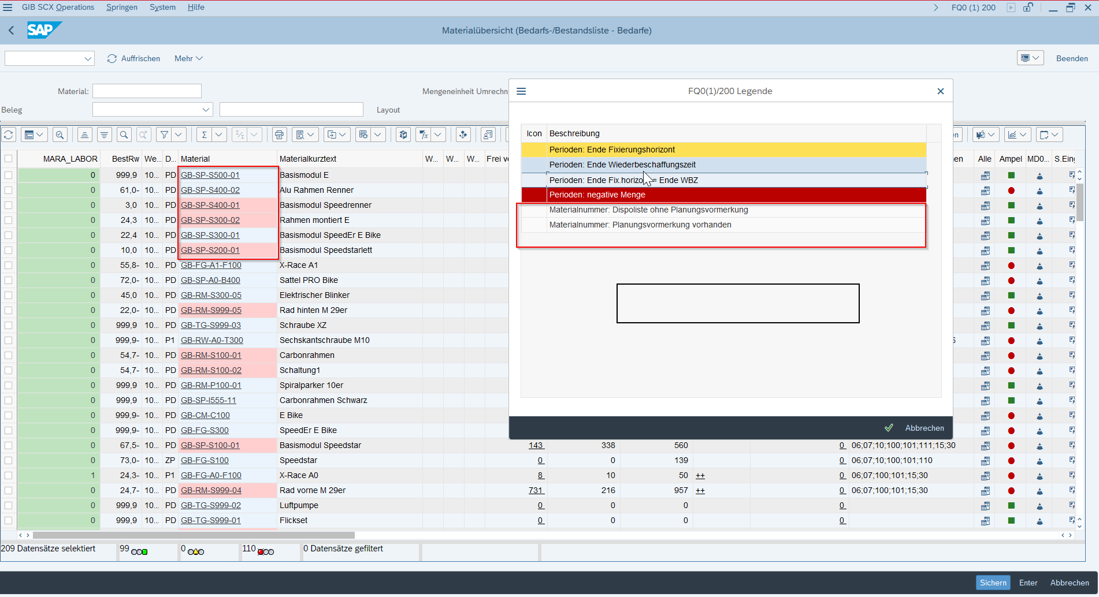This screenshot has width=1099, height=597.
Task: Open the Beleg combo box
Action: (206, 110)
